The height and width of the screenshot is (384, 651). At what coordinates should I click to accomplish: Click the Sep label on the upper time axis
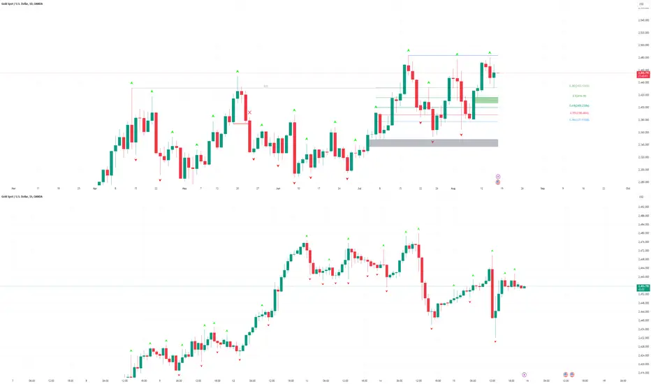point(543,189)
